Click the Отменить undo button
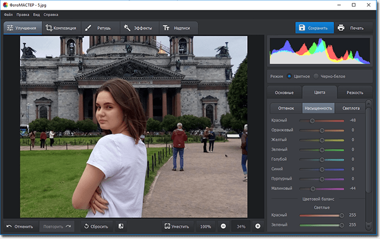The image size is (380, 239). [20, 226]
